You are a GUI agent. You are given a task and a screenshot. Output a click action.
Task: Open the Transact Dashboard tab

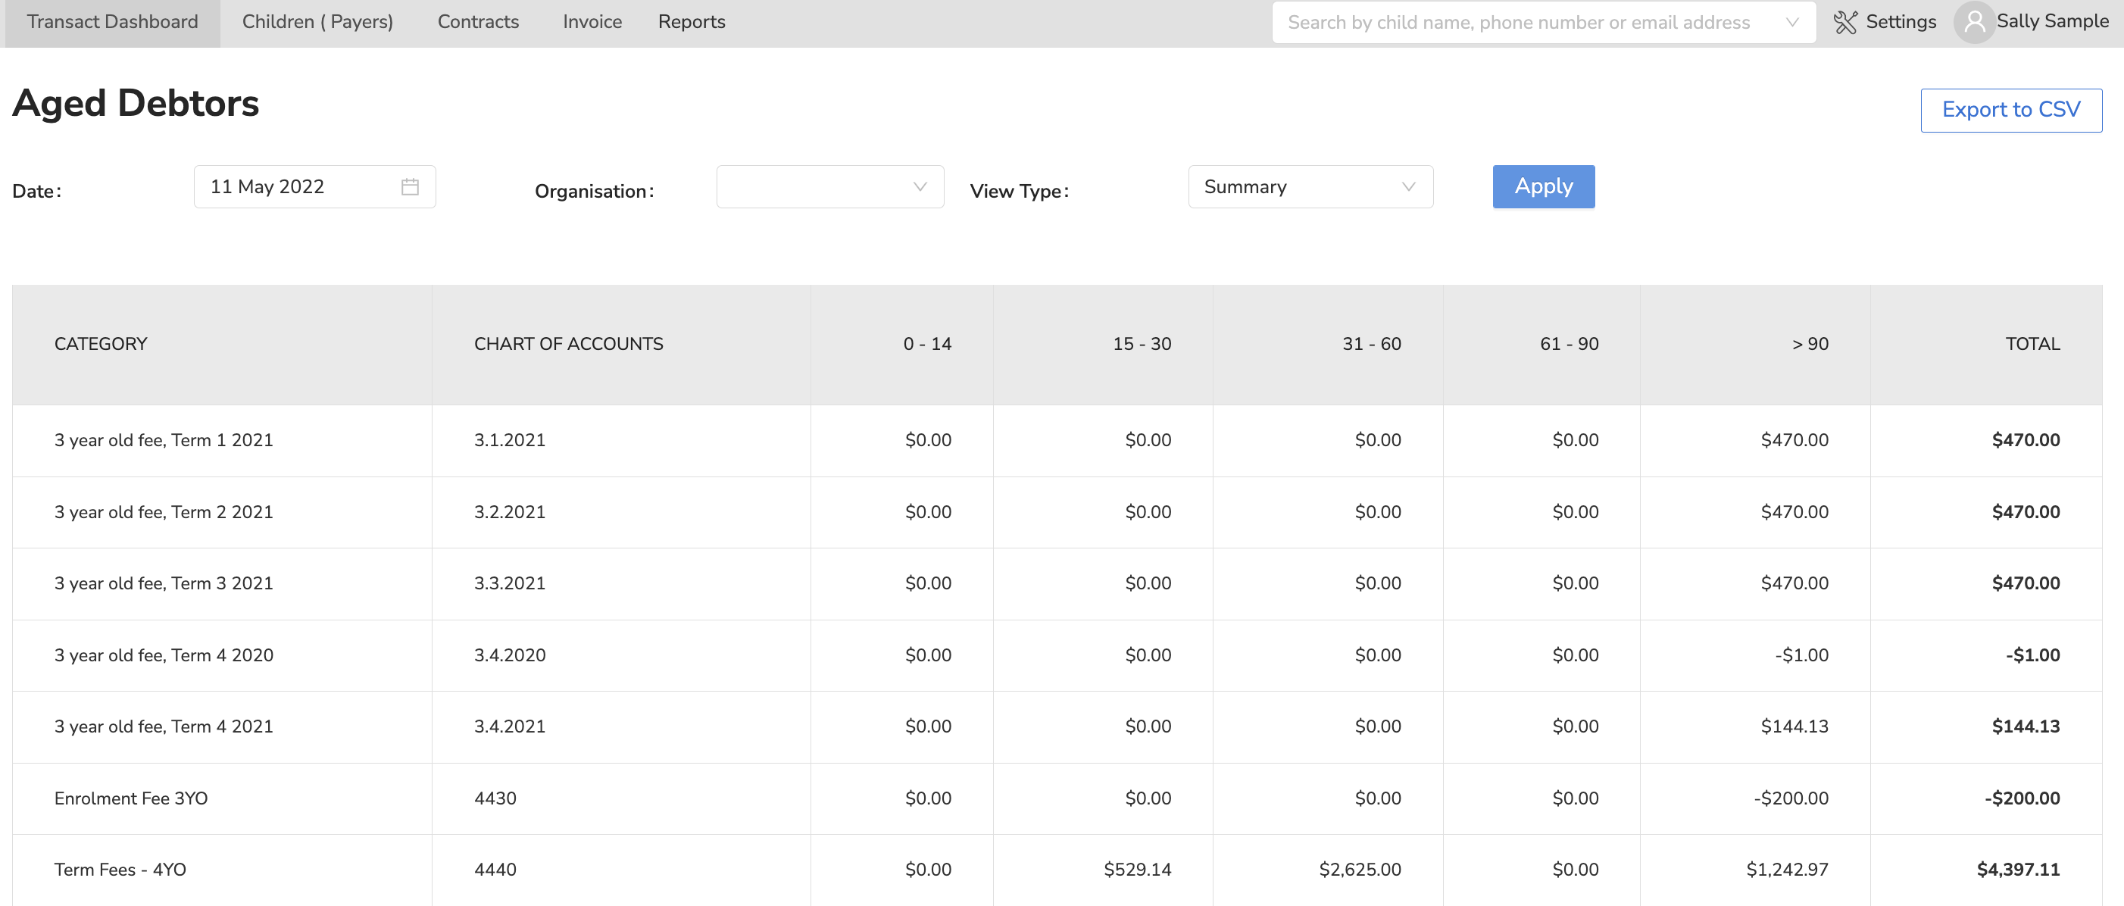(112, 22)
